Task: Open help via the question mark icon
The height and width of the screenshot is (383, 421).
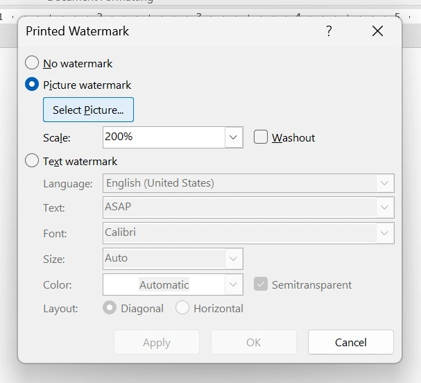Action: 329,31
